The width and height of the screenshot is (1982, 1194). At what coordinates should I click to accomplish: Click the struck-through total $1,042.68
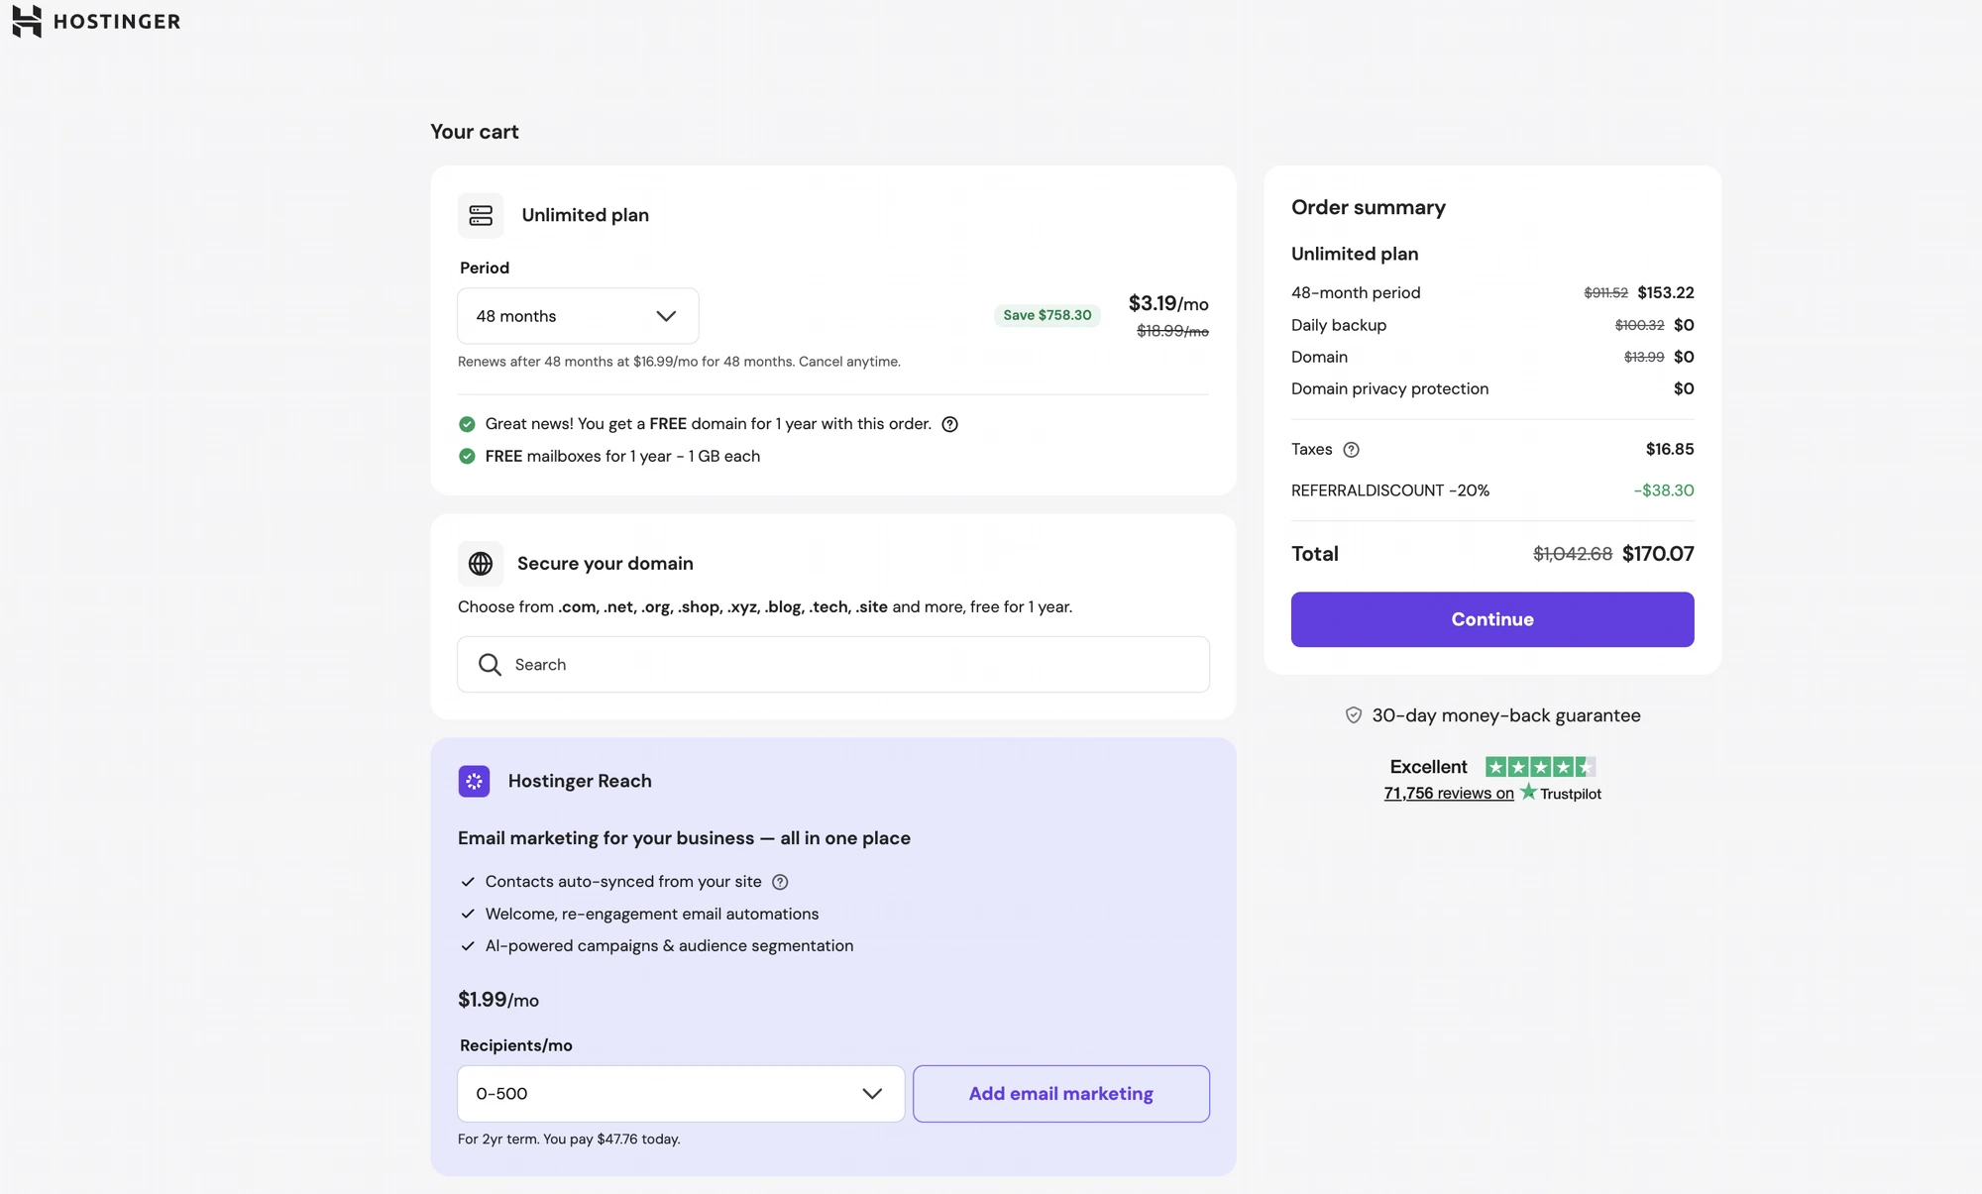coord(1573,554)
